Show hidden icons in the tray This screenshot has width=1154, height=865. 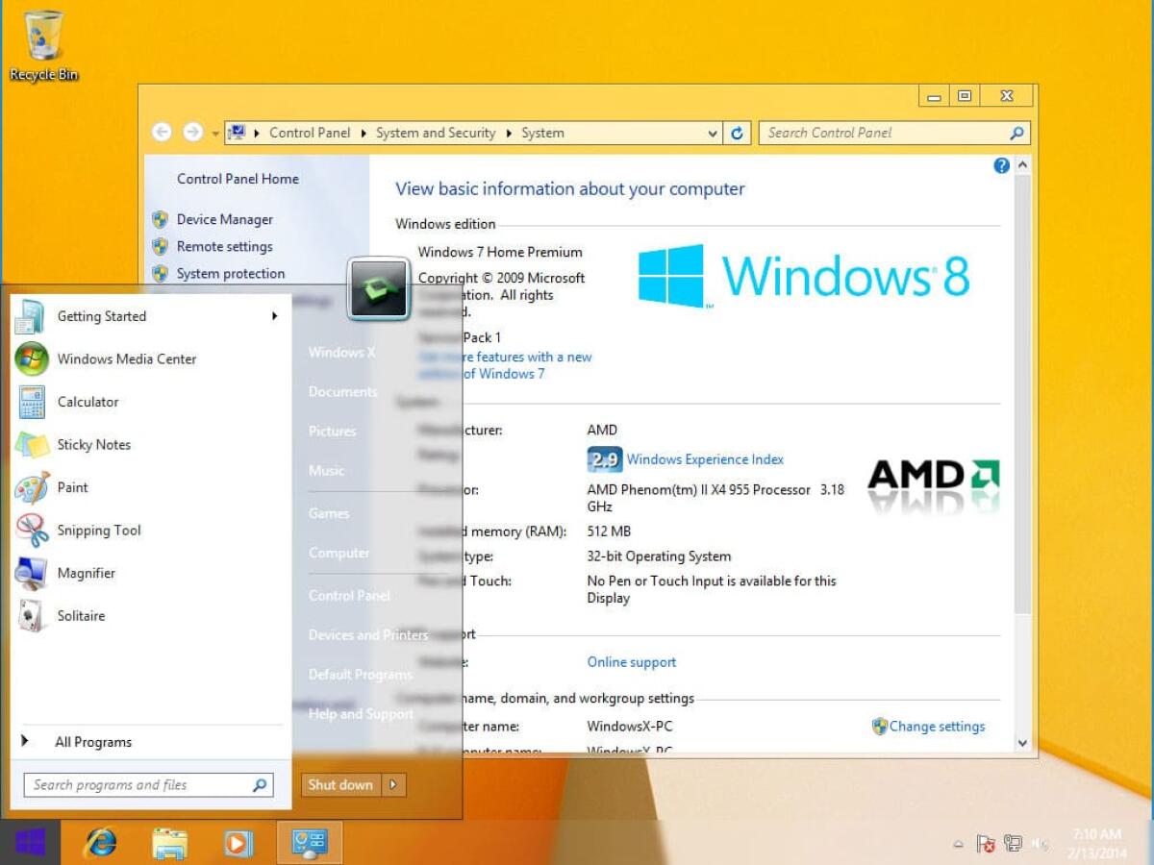click(958, 843)
